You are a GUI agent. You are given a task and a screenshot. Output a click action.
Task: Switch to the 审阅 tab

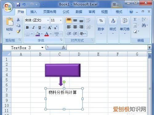(92, 12)
